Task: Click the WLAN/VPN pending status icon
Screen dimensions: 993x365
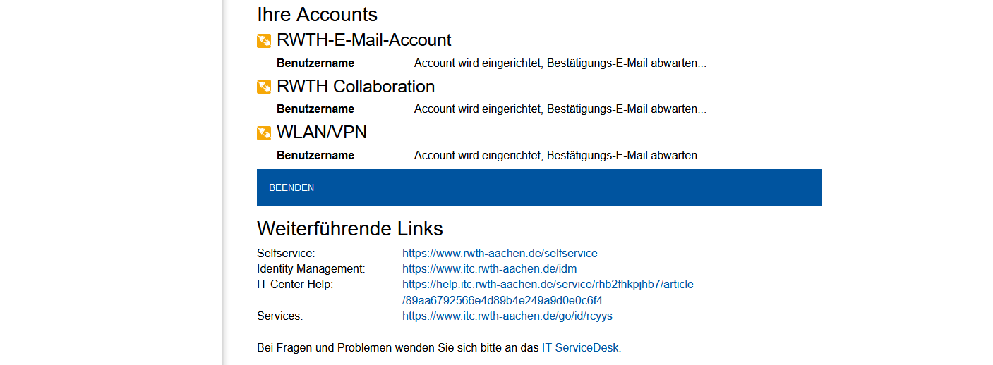Action: pos(264,133)
